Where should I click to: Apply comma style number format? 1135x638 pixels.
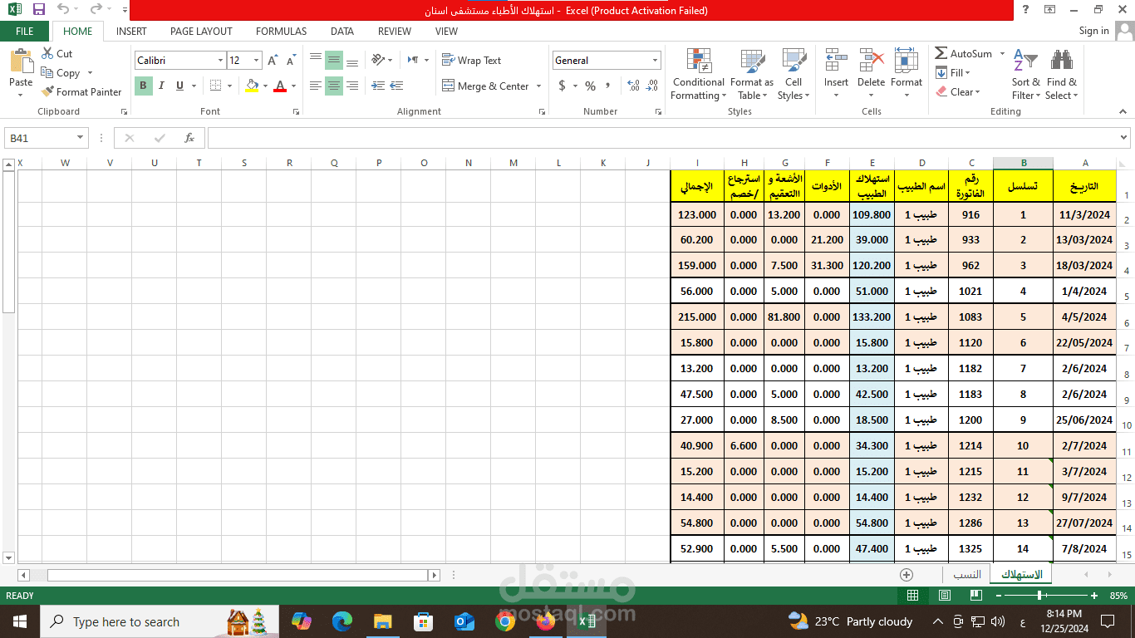pyautogui.click(x=607, y=86)
